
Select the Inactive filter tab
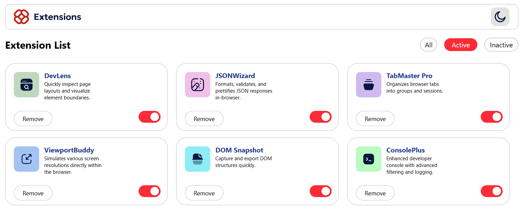pyautogui.click(x=501, y=45)
